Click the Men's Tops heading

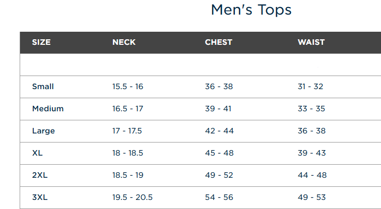pos(251,10)
